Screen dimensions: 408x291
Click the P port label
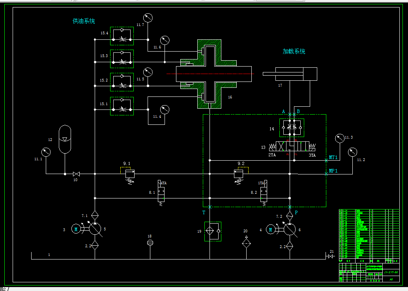point(296,213)
